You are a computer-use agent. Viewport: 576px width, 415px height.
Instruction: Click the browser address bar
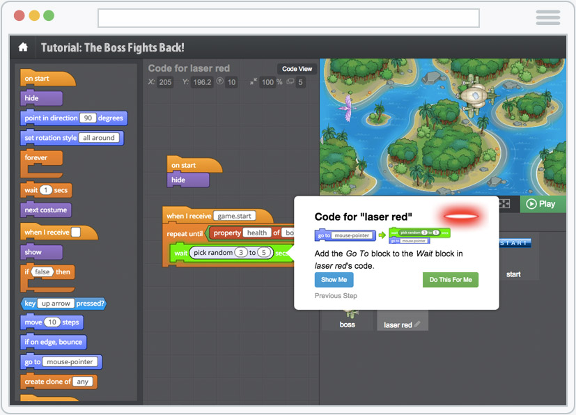pos(288,17)
